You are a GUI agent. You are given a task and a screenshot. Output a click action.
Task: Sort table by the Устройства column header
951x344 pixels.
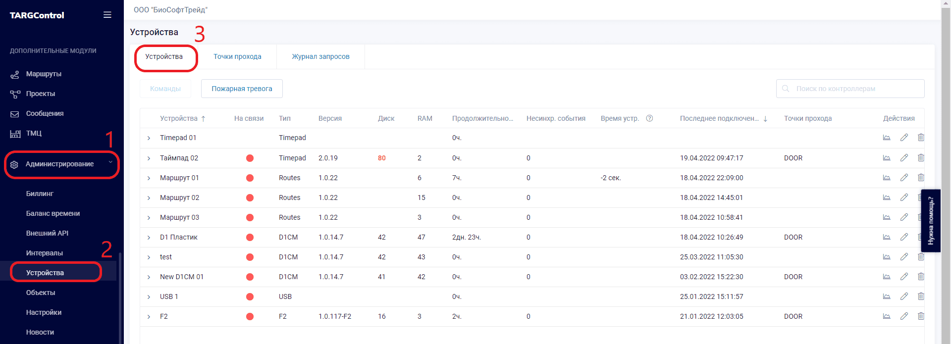pos(179,118)
